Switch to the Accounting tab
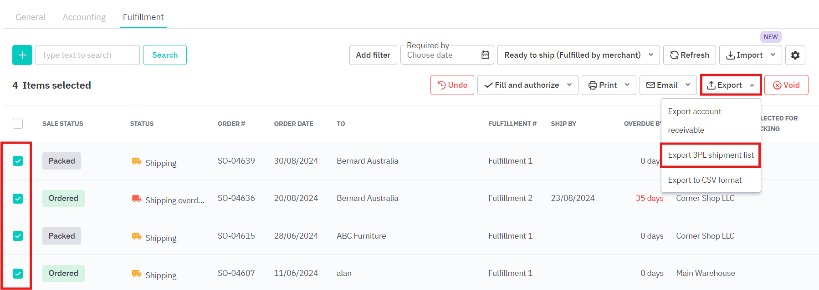This screenshot has width=819, height=290. click(x=84, y=17)
